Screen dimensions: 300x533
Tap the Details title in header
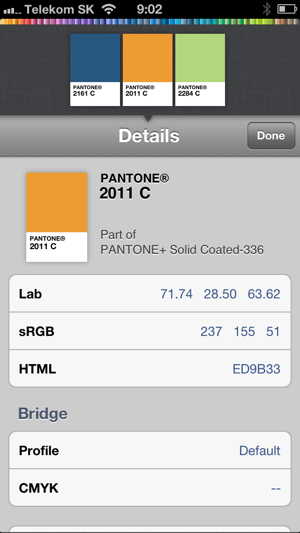(149, 136)
